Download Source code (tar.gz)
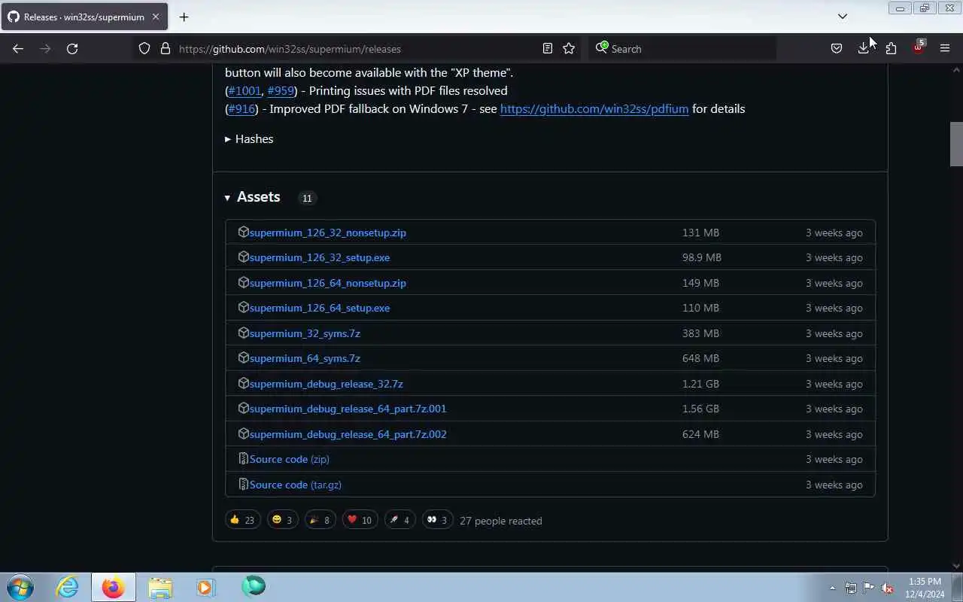The width and height of the screenshot is (963, 602). coord(296,485)
